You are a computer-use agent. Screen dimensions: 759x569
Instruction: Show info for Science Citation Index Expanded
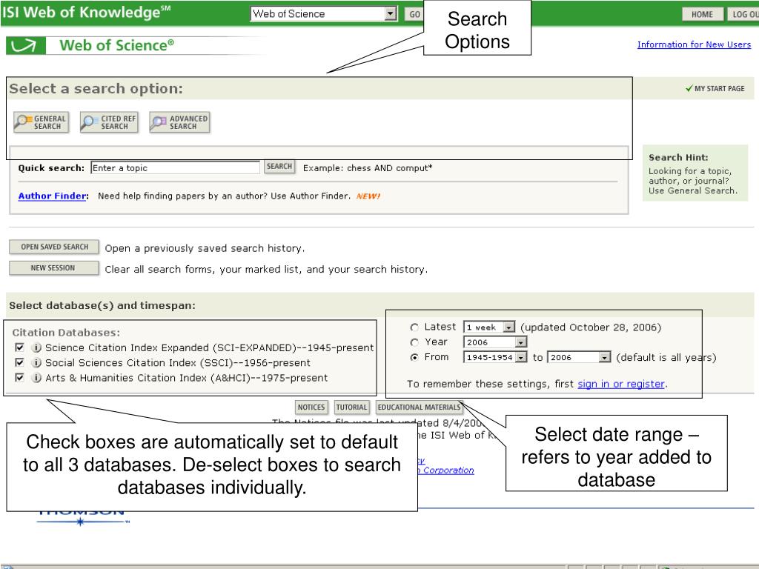pyautogui.click(x=36, y=347)
